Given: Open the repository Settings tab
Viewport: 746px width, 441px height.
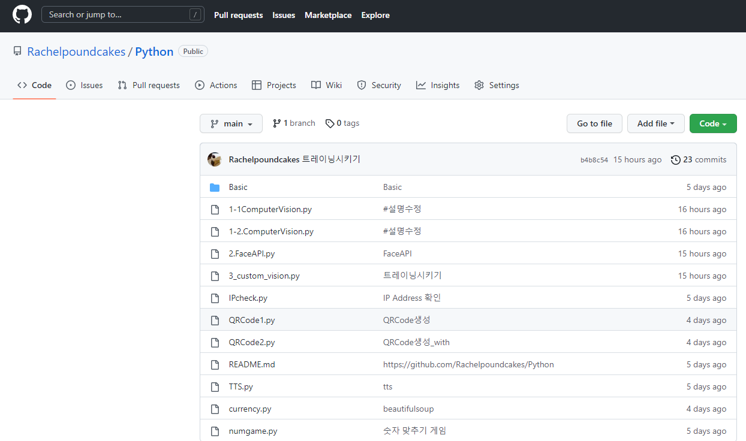Looking at the screenshot, I should (x=497, y=86).
